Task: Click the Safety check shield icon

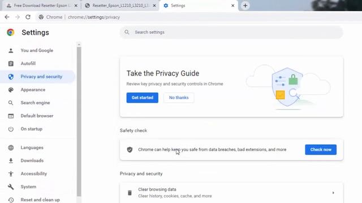Action: click(x=130, y=149)
